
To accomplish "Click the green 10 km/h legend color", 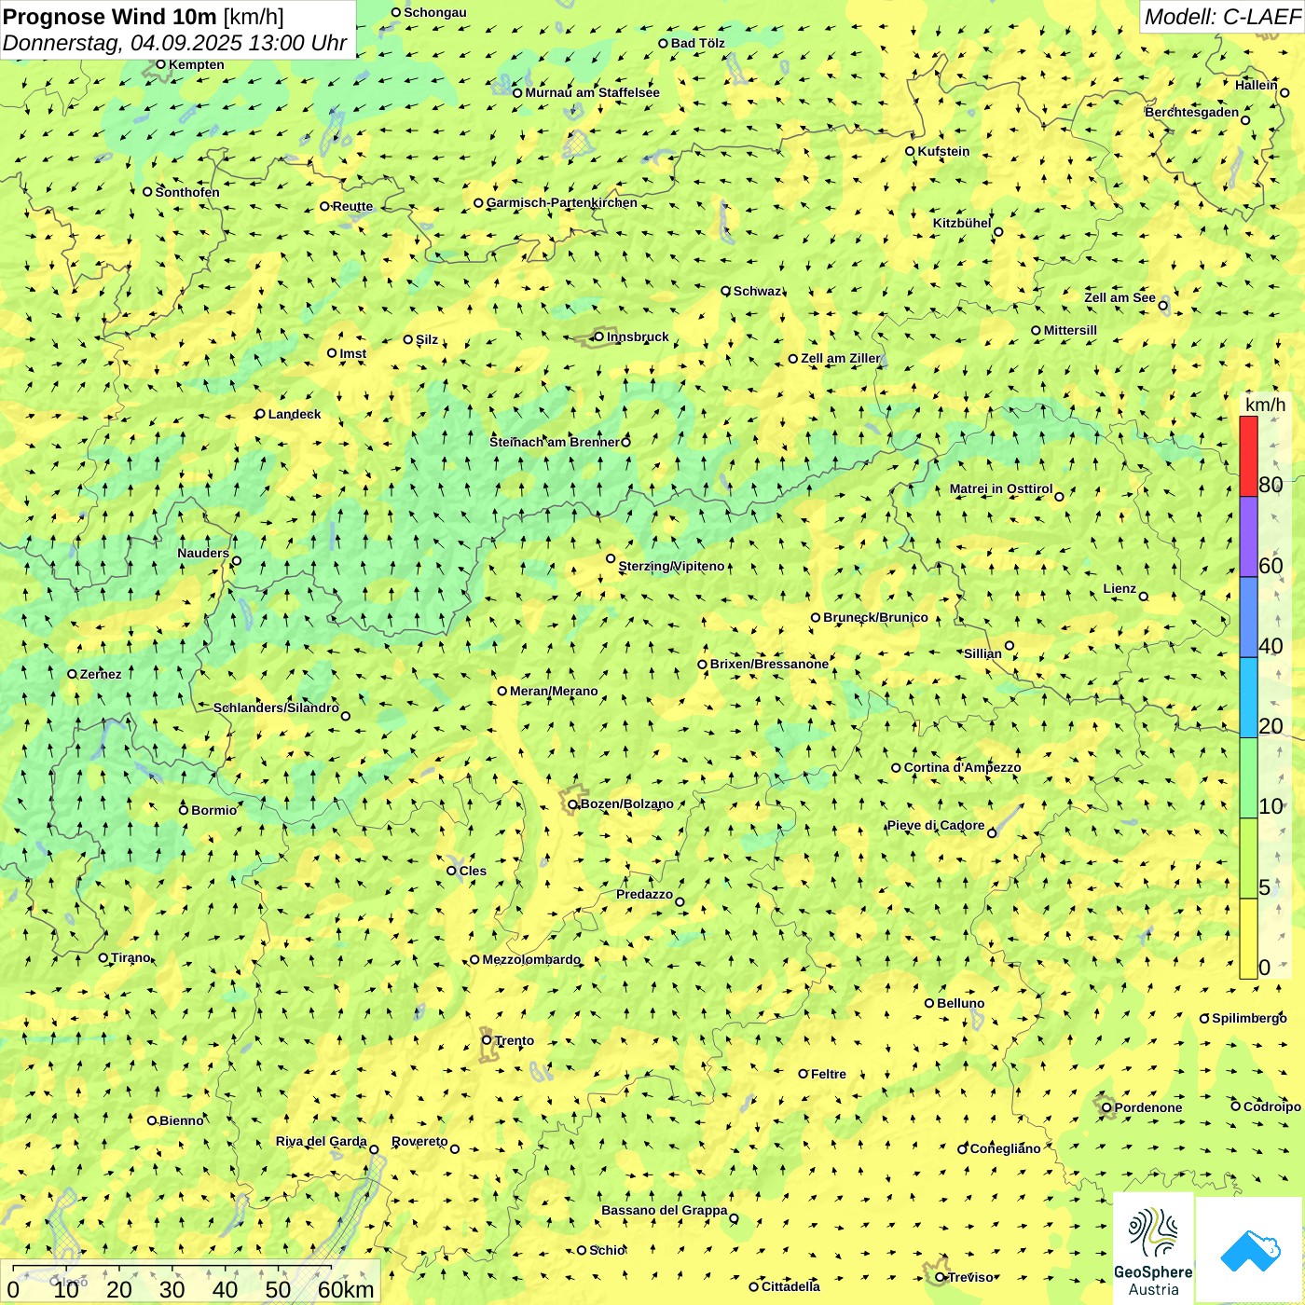I will coord(1248,777).
